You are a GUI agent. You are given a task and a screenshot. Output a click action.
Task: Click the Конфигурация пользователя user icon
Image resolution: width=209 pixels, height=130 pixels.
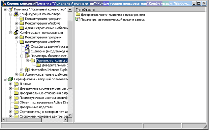pos(16,33)
